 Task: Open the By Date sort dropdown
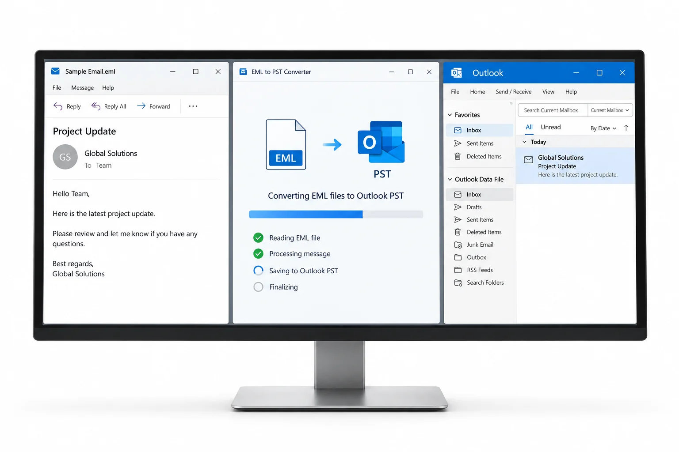(x=603, y=128)
